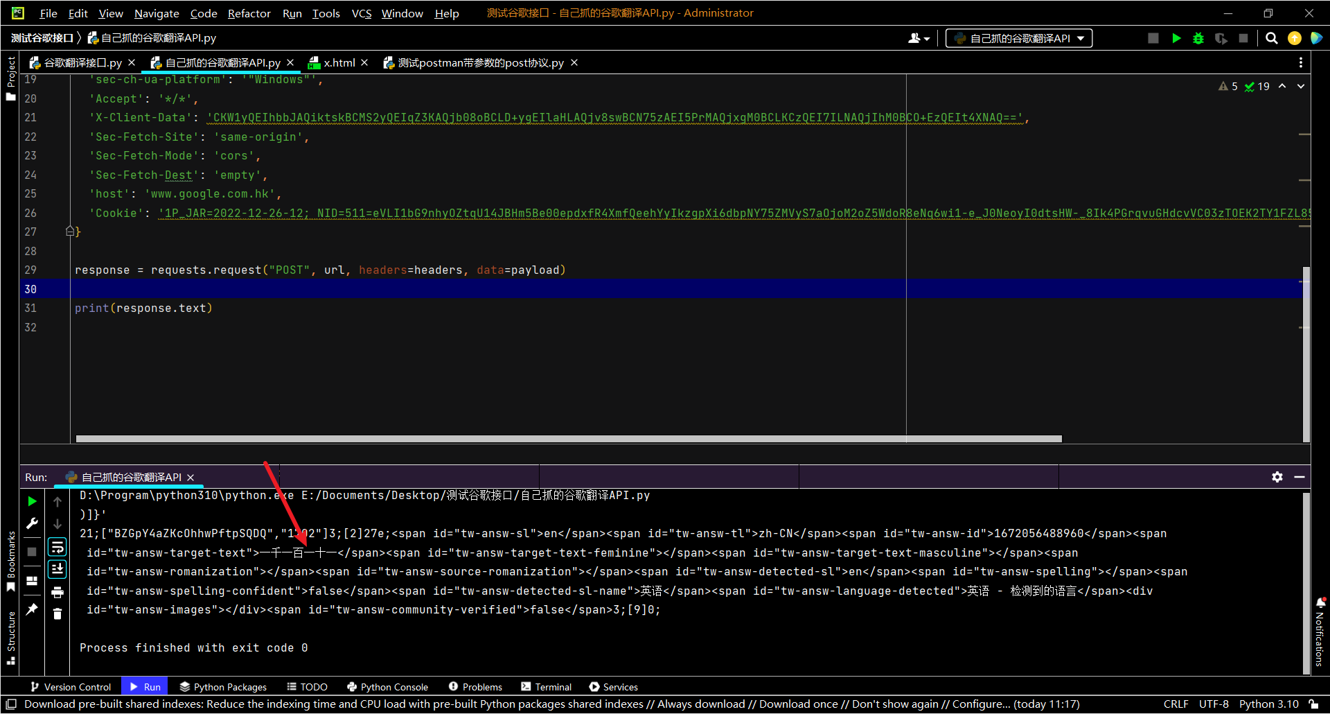Rerun the program in the Run panel
The height and width of the screenshot is (714, 1330).
32,501
